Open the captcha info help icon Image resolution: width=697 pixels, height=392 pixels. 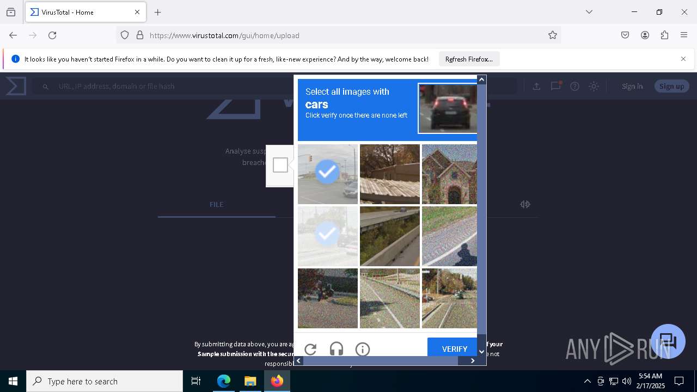coord(363,349)
